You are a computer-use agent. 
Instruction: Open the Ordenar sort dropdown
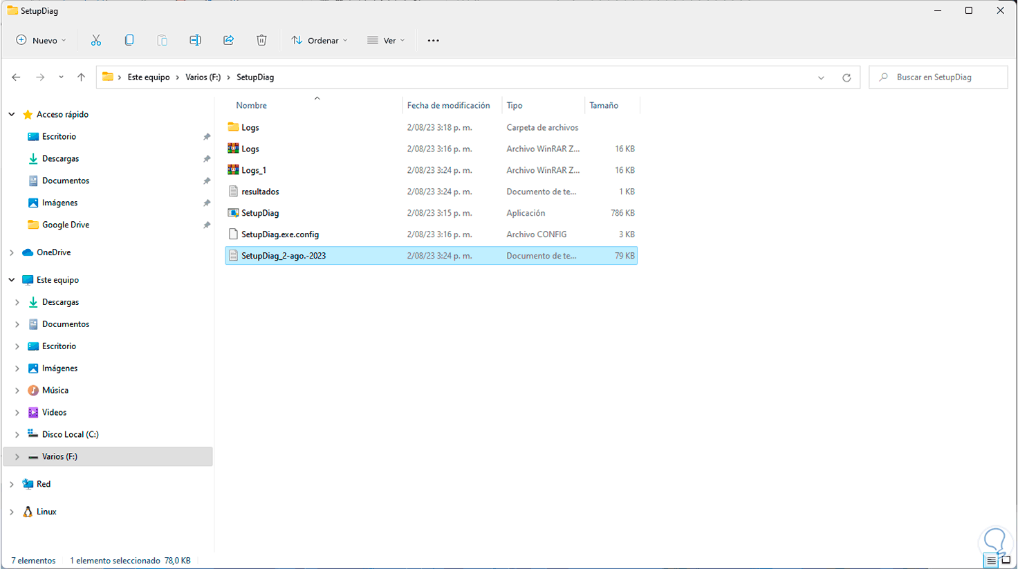[x=320, y=40]
